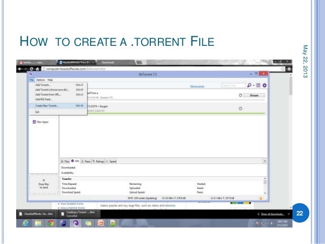Switch to the first Gmail browser tab

pyautogui.click(x=36, y=62)
